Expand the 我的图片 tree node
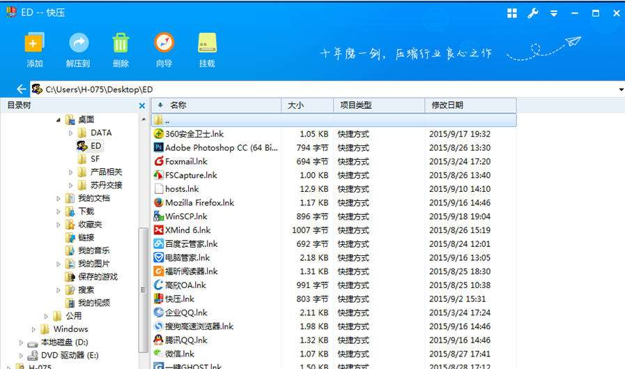This screenshot has height=369, width=625. tap(59, 264)
